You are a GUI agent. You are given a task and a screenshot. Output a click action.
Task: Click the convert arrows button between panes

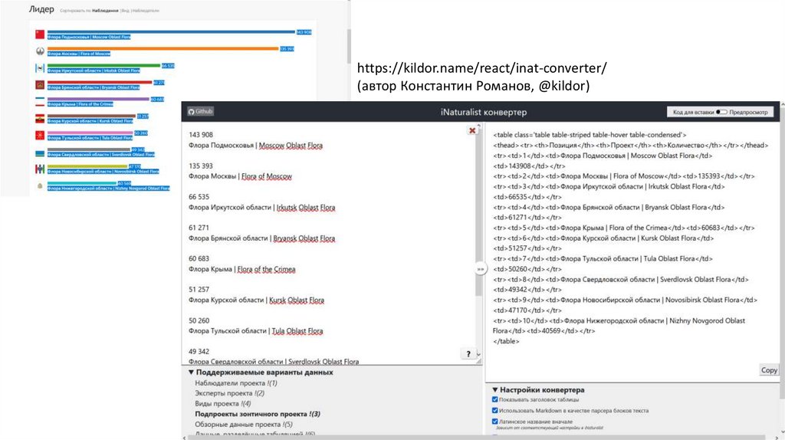(480, 269)
